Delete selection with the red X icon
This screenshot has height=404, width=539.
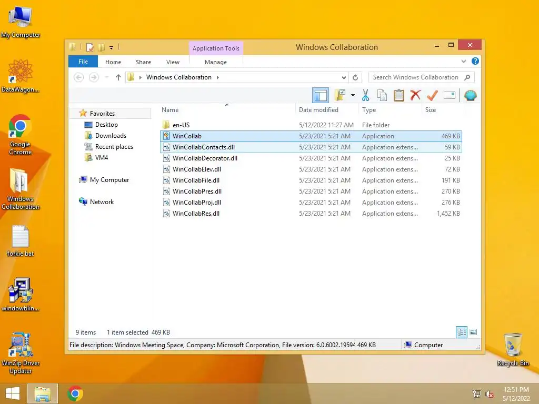(415, 95)
